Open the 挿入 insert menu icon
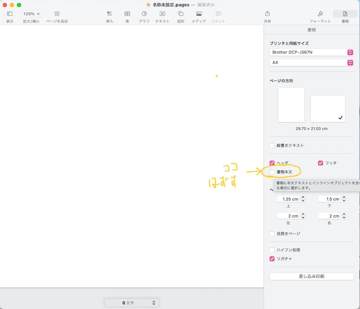Viewport: 360px width, 309px height. (x=109, y=14)
